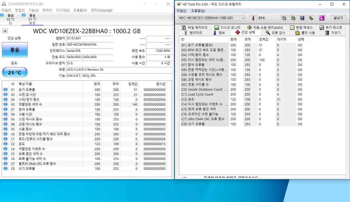Select (01) 읽기 오류율(중요) row in HD Tune
Image resolution: width=350 pixels, height=202 pixels.
(x=244, y=45)
